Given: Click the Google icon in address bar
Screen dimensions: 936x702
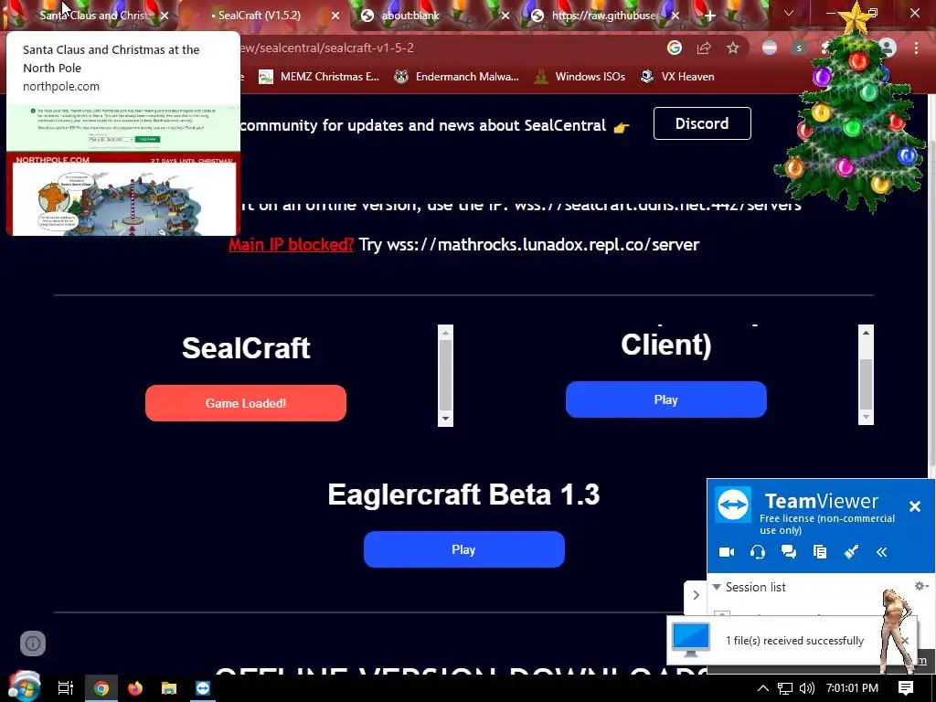Looking at the screenshot, I should pyautogui.click(x=675, y=48).
